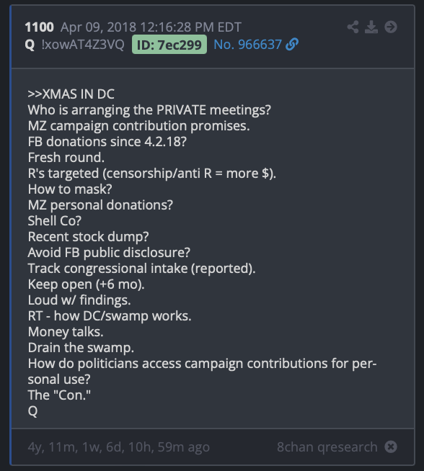Select the green ID: 7ec299 badge
This screenshot has height=471, width=424.
169,45
